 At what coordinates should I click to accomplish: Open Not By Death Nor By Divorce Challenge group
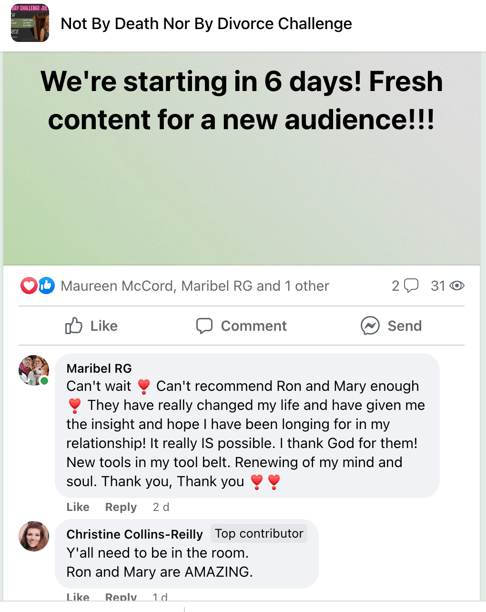click(206, 23)
